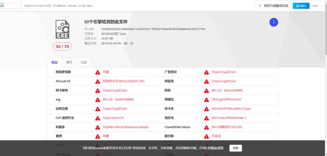Expand the dropdown arrow next to 关闭
The height and width of the screenshot is (156, 327).
(x=321, y=6)
